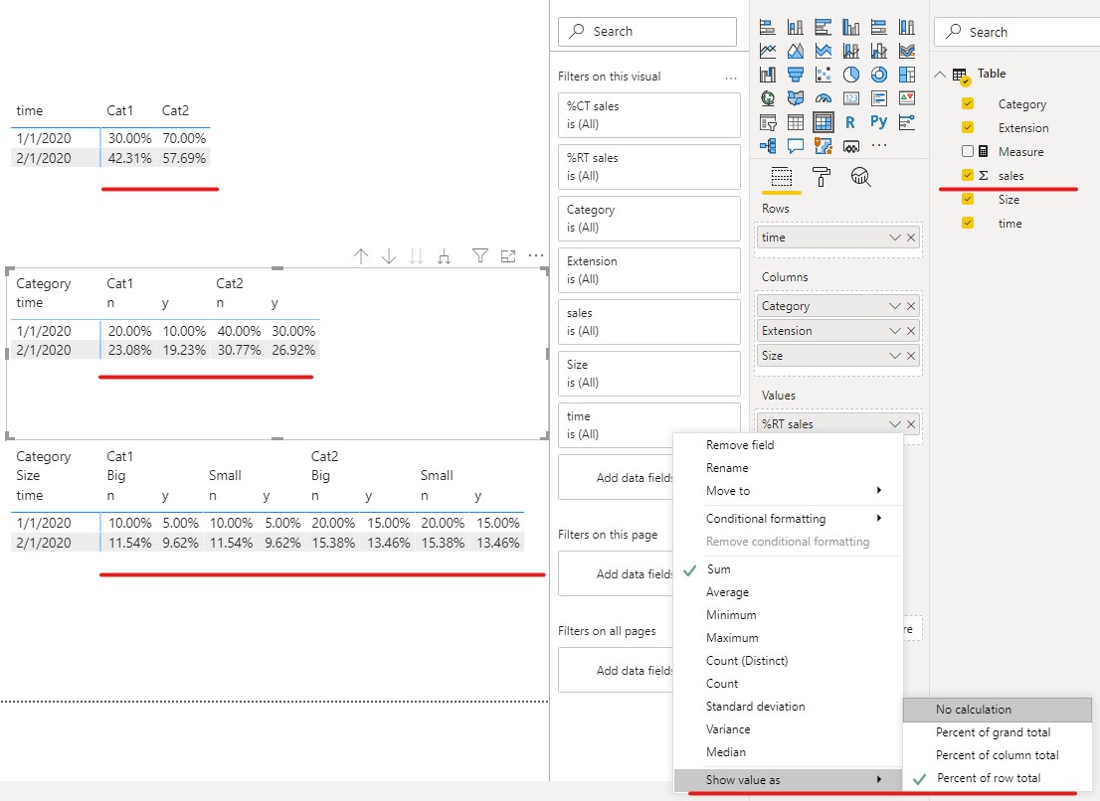
Task: Select the Scatter chart visualization
Action: pyautogui.click(x=823, y=75)
